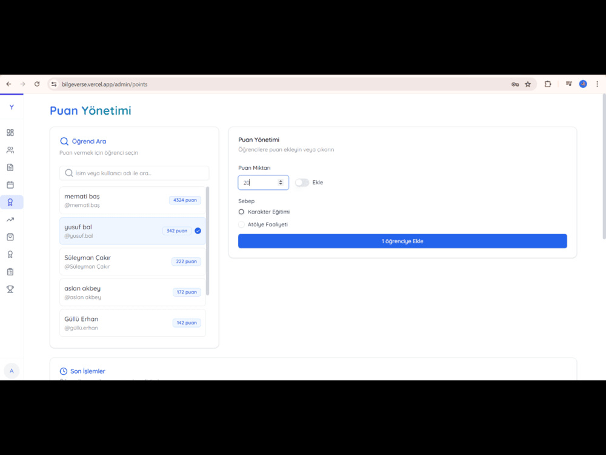Viewport: 606px width, 455px height.
Task: Open trophy icon in sidebar
Action: 10,289
